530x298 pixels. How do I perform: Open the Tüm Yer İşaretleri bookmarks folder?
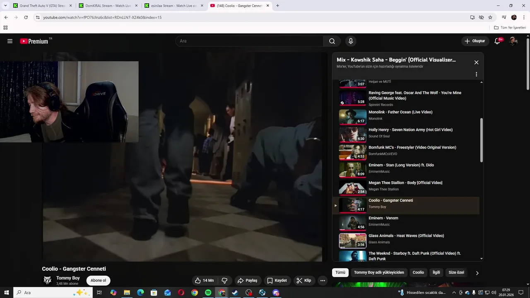point(510,28)
